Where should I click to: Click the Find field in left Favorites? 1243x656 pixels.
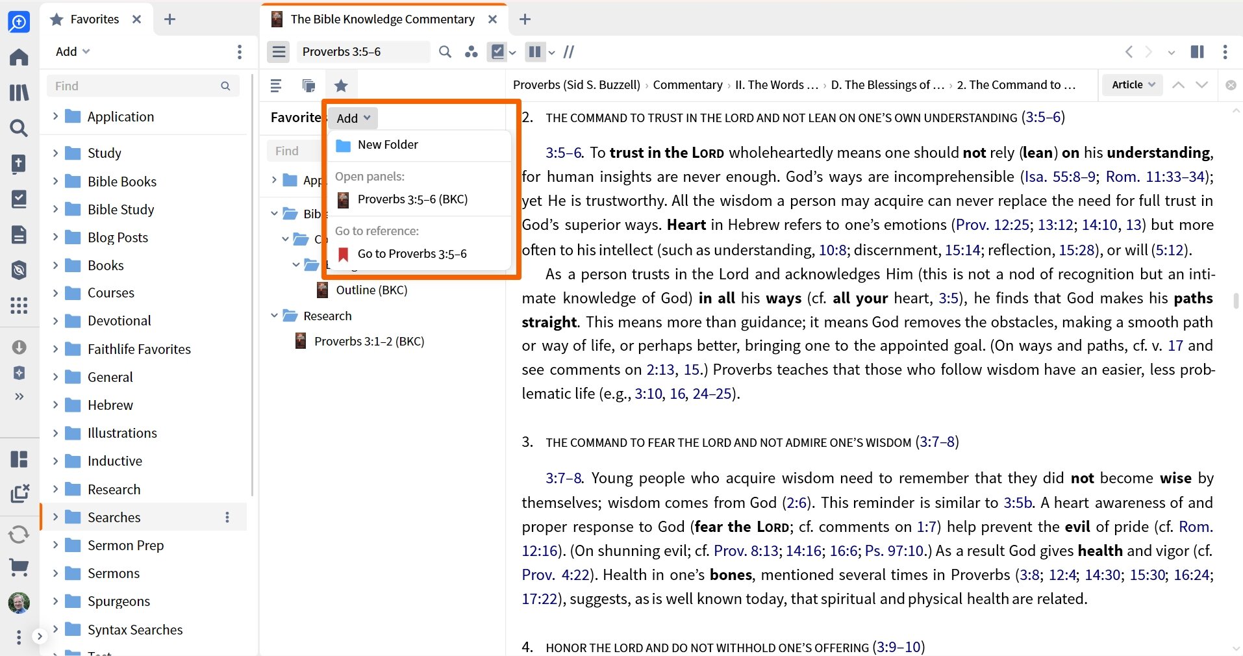(x=143, y=86)
